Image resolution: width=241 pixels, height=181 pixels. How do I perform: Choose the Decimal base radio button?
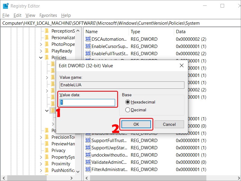[128, 110]
